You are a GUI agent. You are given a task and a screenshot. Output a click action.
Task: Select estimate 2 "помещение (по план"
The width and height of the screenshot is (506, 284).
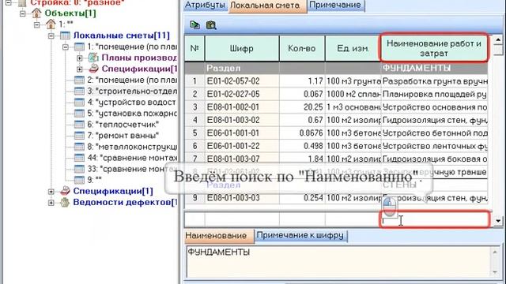coord(132,80)
